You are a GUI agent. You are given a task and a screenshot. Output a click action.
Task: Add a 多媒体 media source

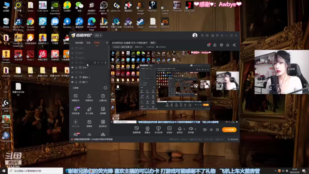click(170, 130)
